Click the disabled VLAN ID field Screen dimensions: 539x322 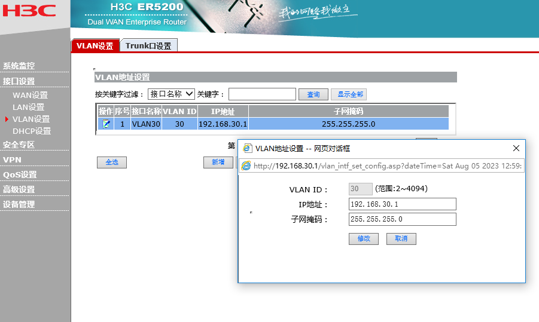point(360,189)
